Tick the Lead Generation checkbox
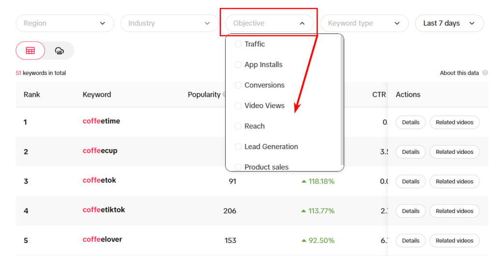Image resolution: width=495 pixels, height=256 pixels. (x=238, y=147)
